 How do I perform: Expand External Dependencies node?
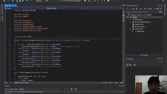click(x=130, y=22)
